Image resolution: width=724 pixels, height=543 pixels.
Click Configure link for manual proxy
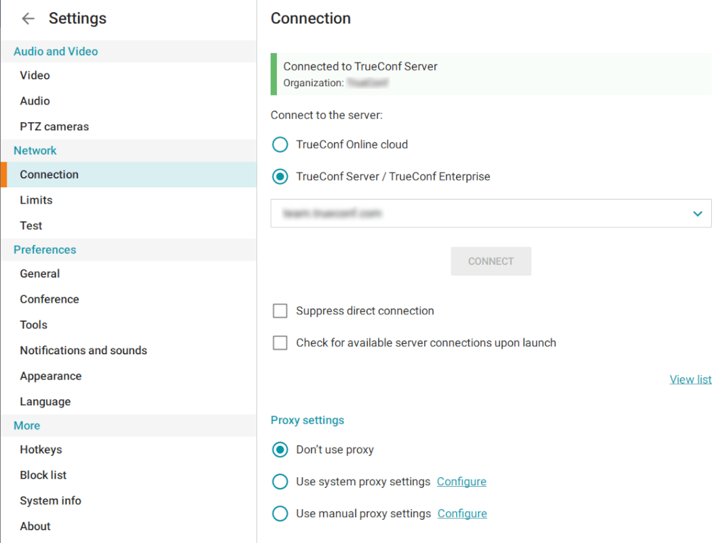[x=462, y=513]
